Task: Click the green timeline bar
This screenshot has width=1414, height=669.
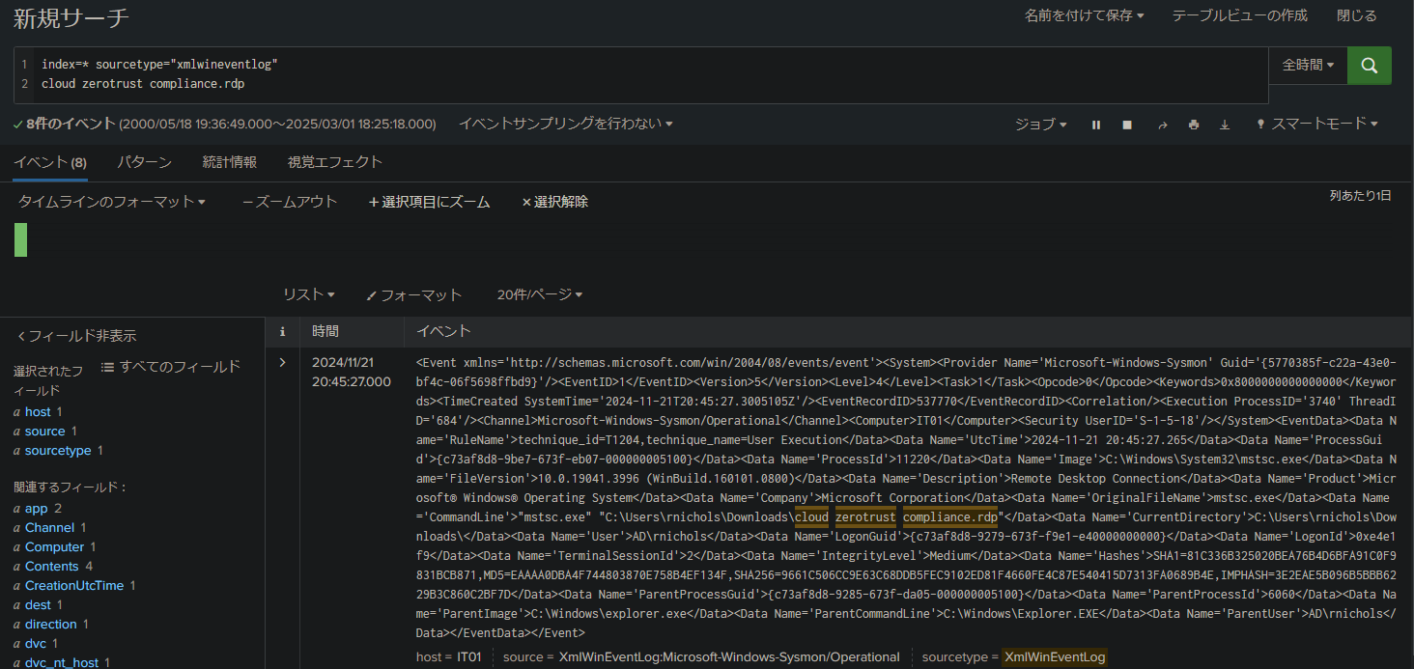Action: click(x=20, y=239)
